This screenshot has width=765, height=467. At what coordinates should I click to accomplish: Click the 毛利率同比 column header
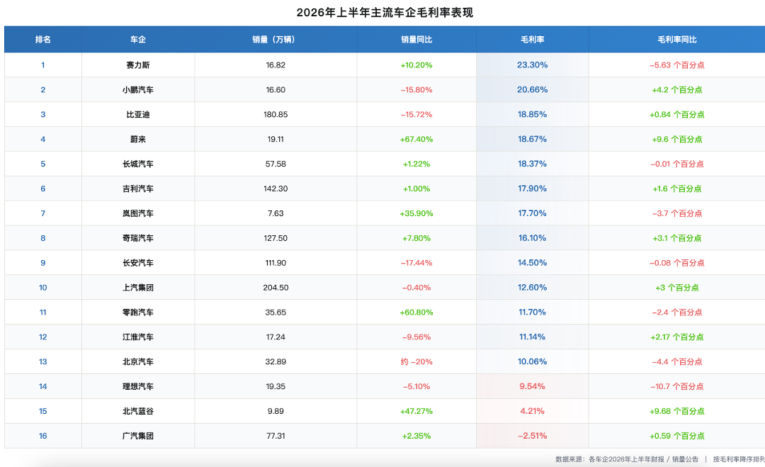tap(676, 40)
